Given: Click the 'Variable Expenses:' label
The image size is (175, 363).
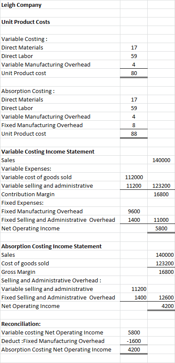Looking at the screenshot, I should (26, 168).
